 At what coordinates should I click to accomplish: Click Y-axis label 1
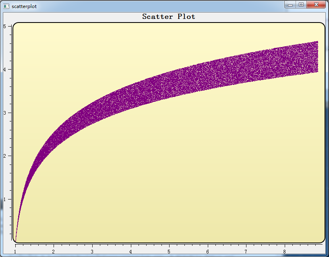pyautogui.click(x=4, y=199)
